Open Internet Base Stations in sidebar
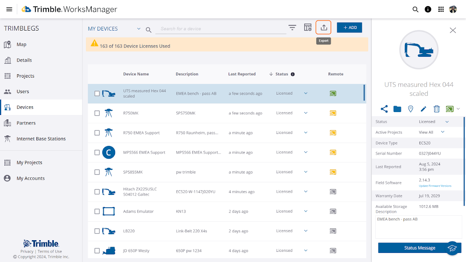This screenshot has height=262, width=466. (x=41, y=139)
